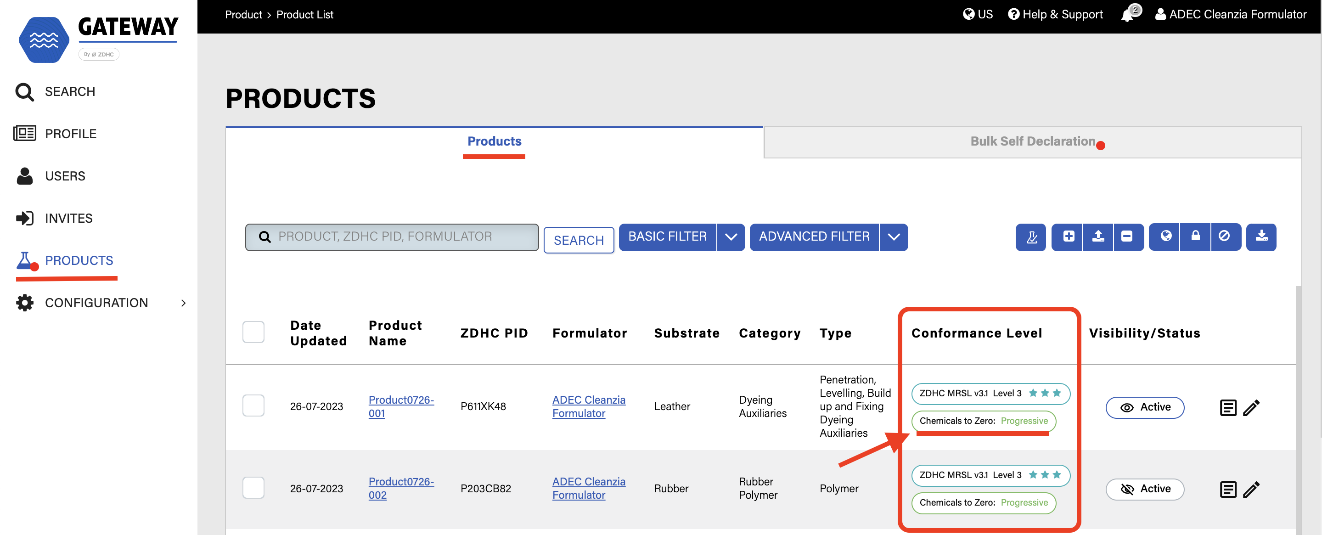Click the ban circle deactivate icon
Screen dimensions: 1322x535
1225,237
